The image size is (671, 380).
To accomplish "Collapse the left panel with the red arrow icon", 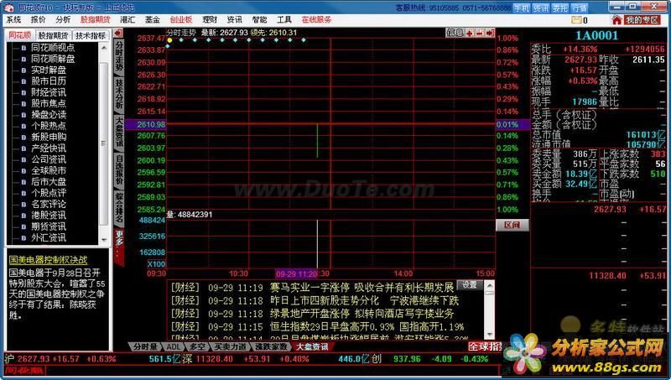I will tap(118, 34).
